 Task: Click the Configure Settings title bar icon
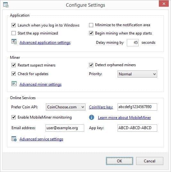6,5
